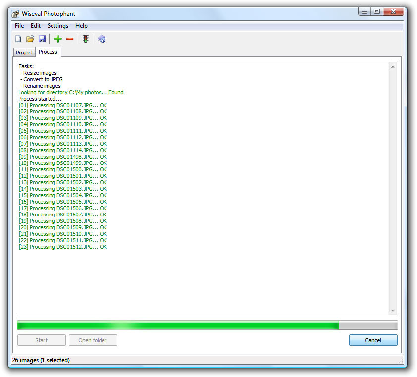Screen dimensions: 417x377
Task: Click the '- Resize images' log line
Action: point(38,73)
